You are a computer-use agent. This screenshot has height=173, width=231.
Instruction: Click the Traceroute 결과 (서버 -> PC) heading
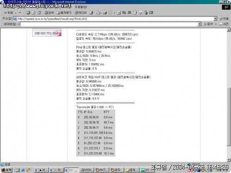(x=95, y=107)
